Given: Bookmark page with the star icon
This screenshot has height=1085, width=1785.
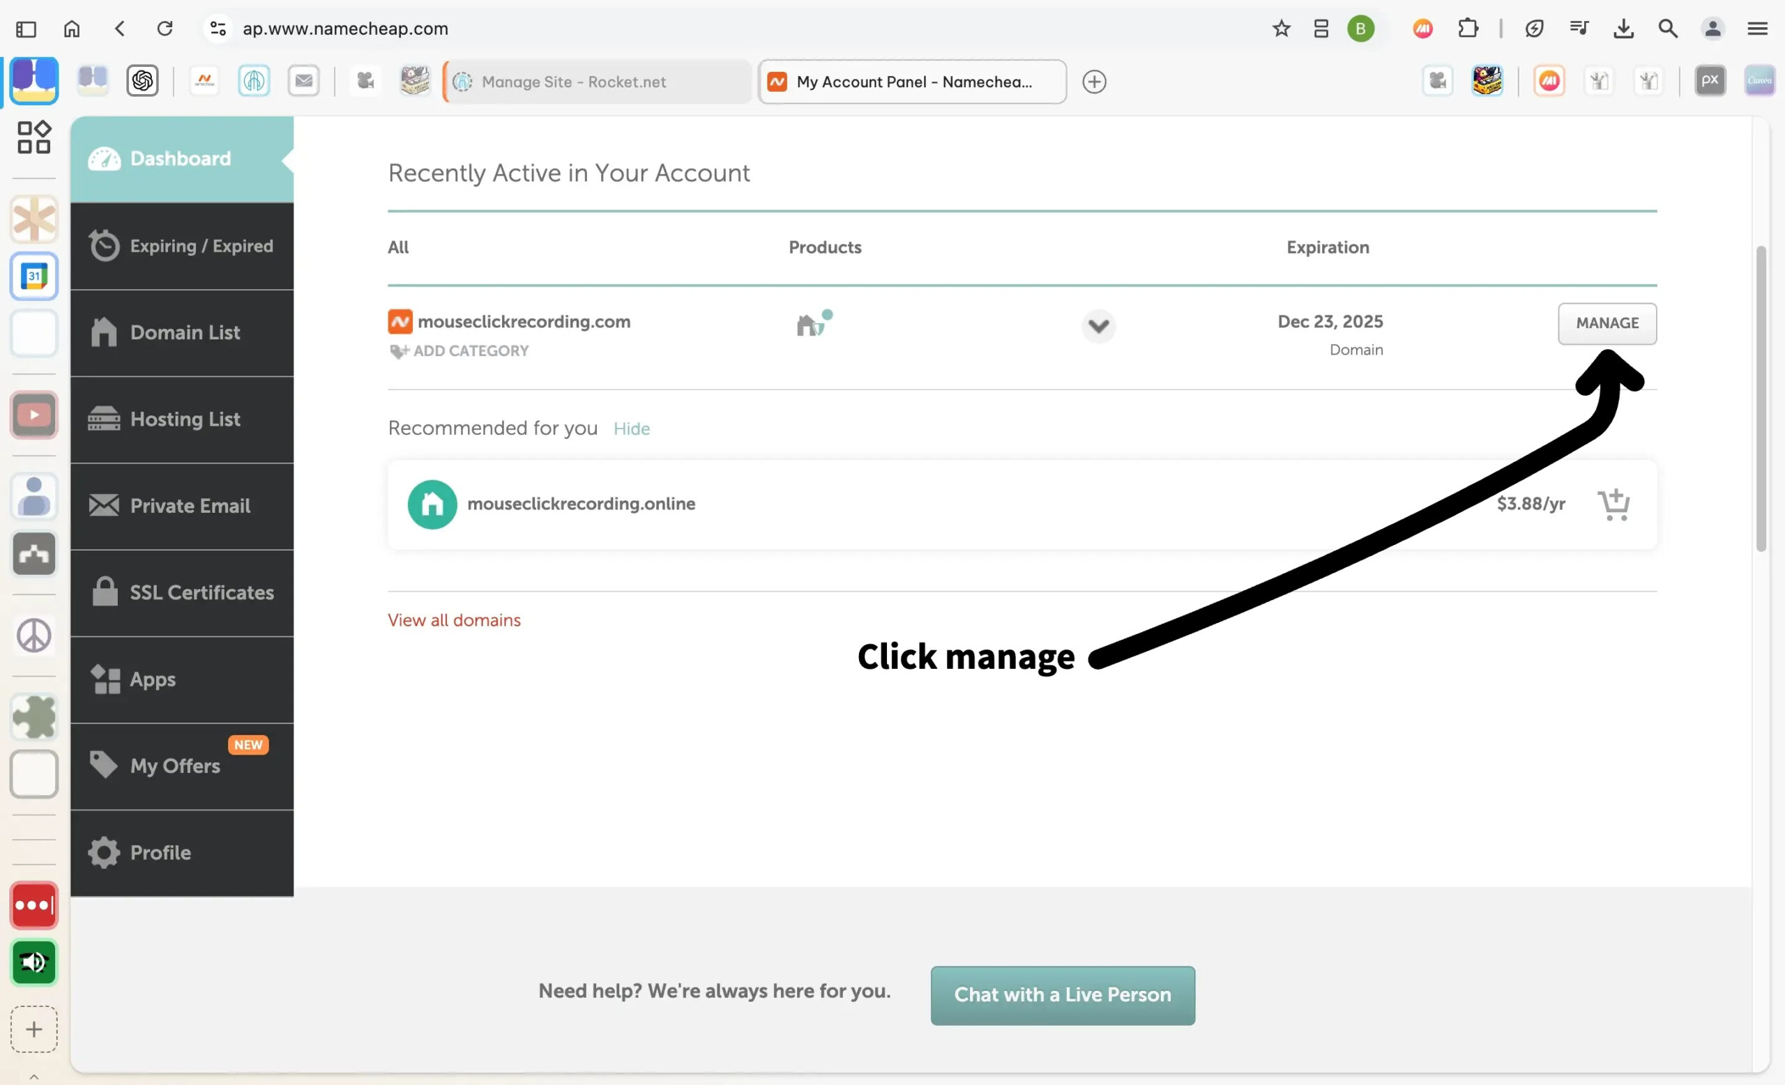Looking at the screenshot, I should 1280,29.
